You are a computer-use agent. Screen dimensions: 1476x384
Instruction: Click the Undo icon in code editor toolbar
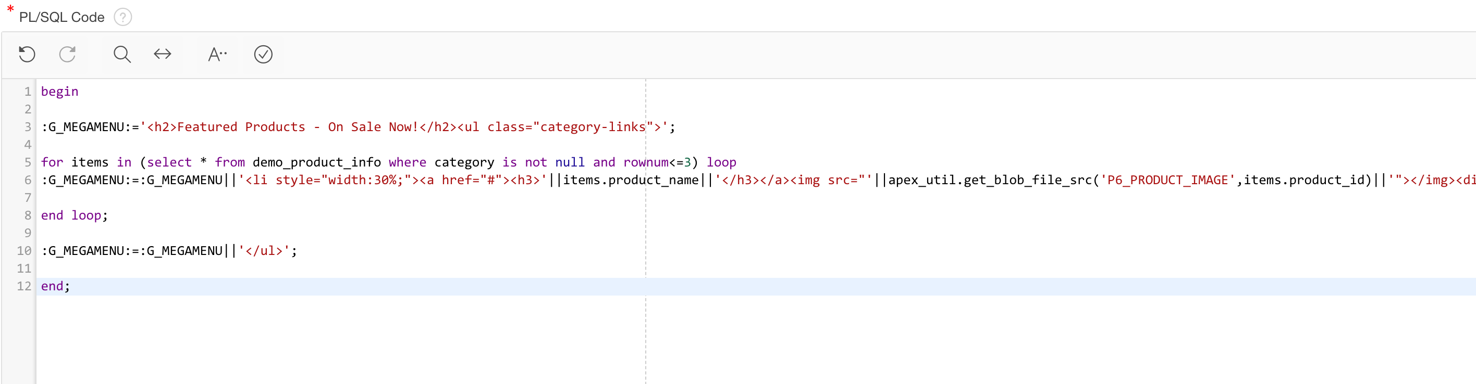coord(27,54)
